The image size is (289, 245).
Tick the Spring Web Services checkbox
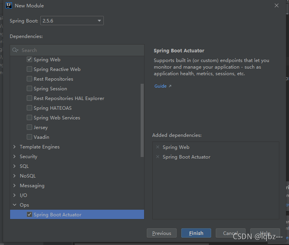tap(29, 117)
